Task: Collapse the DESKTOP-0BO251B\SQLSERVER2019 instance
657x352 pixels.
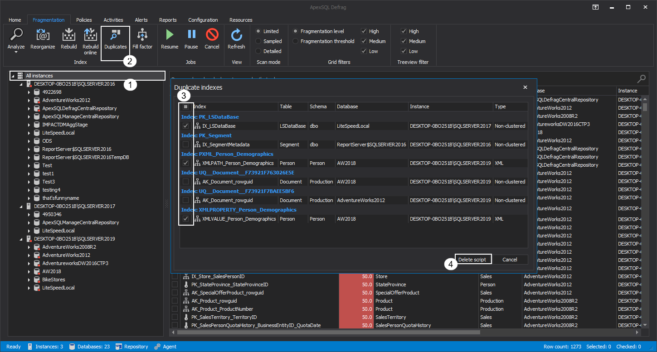Action: pyautogui.click(x=20, y=238)
